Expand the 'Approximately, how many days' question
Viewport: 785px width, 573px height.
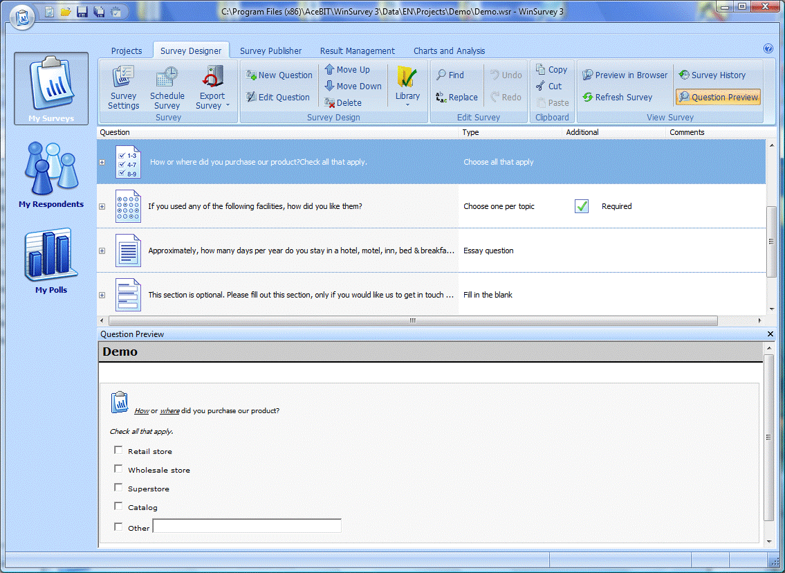click(x=102, y=251)
